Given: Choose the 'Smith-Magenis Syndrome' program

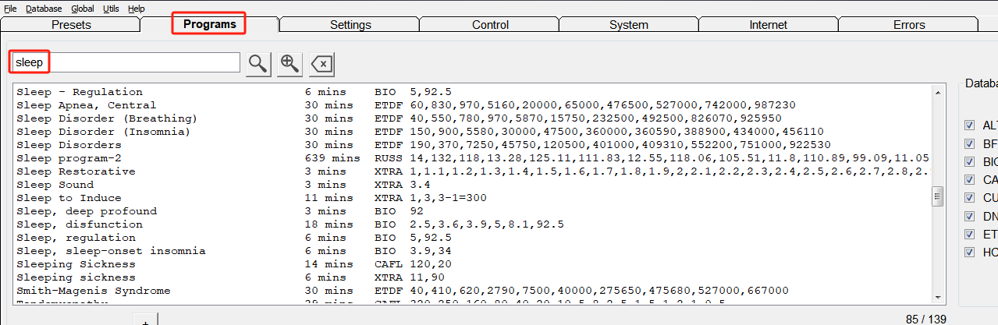Looking at the screenshot, I should [x=472, y=291].
